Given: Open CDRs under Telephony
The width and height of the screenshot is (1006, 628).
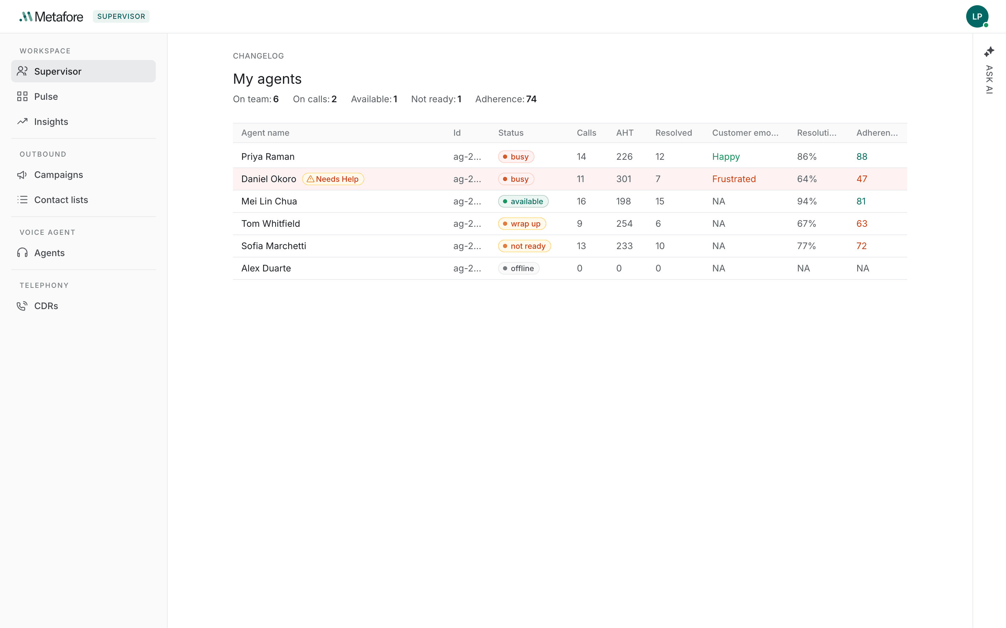Looking at the screenshot, I should click(x=83, y=306).
